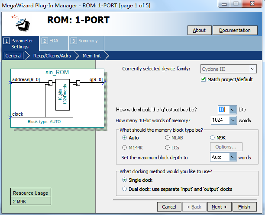The width and height of the screenshot is (265, 215).
Task: Switch to the Parameter Settings tab
Action: 20,44
